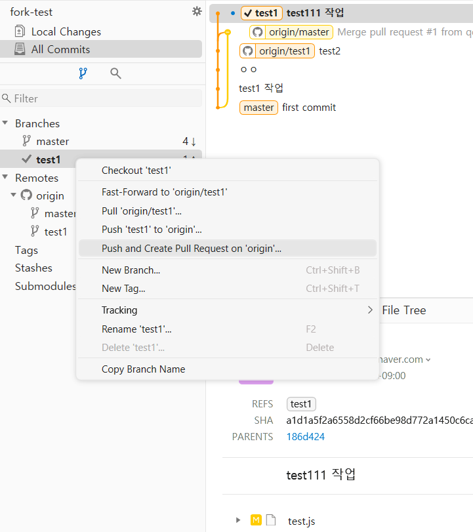Collapse the Branches section
This screenshot has height=532, width=473.
pos(5,123)
